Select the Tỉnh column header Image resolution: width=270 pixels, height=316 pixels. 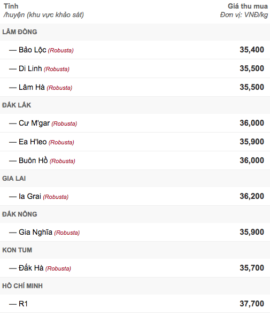click(x=11, y=6)
